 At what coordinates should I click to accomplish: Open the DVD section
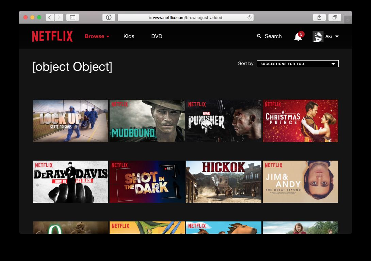tap(157, 36)
